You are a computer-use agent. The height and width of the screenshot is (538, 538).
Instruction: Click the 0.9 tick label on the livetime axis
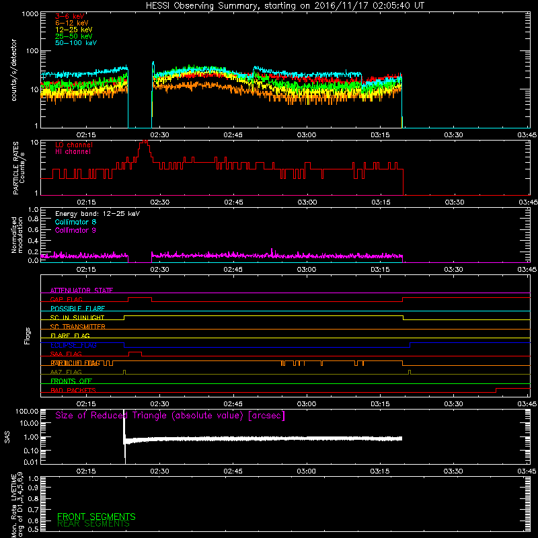[33, 488]
